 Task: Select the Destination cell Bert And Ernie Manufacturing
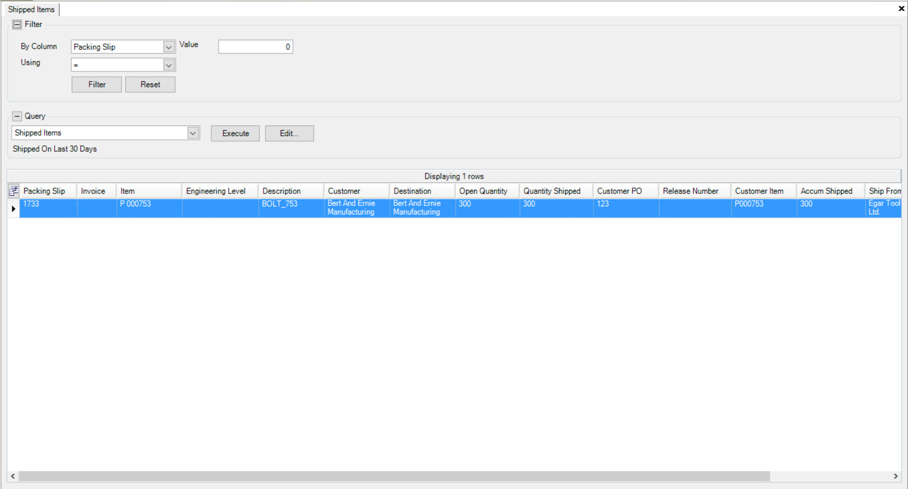click(x=423, y=208)
